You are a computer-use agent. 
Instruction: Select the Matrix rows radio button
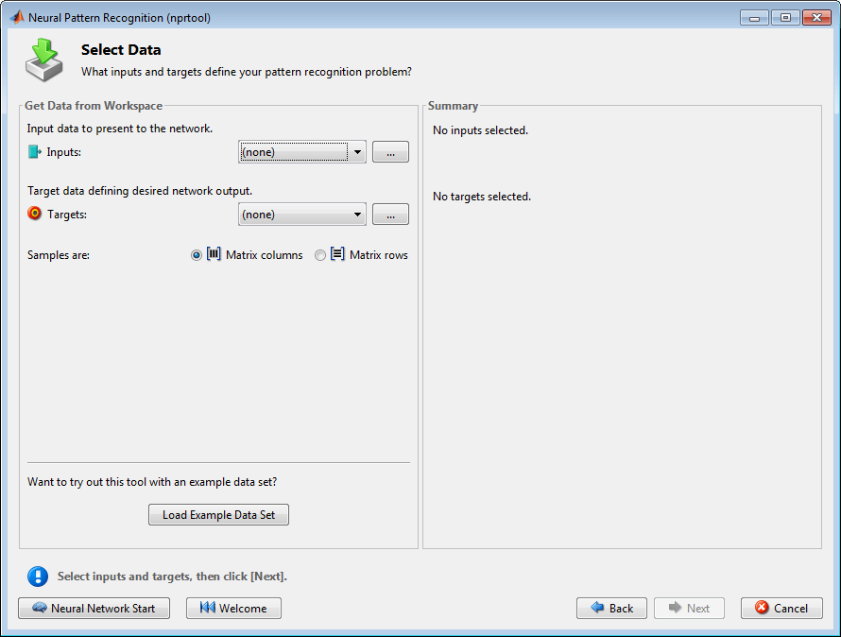(x=320, y=255)
